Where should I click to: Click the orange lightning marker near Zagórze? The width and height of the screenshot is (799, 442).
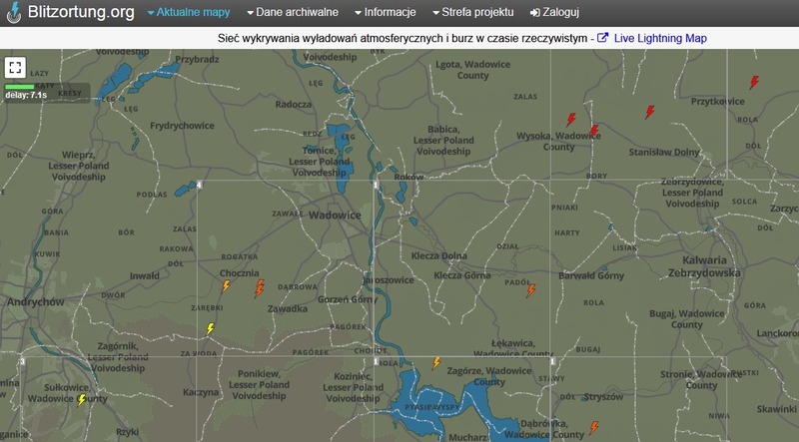click(x=436, y=363)
